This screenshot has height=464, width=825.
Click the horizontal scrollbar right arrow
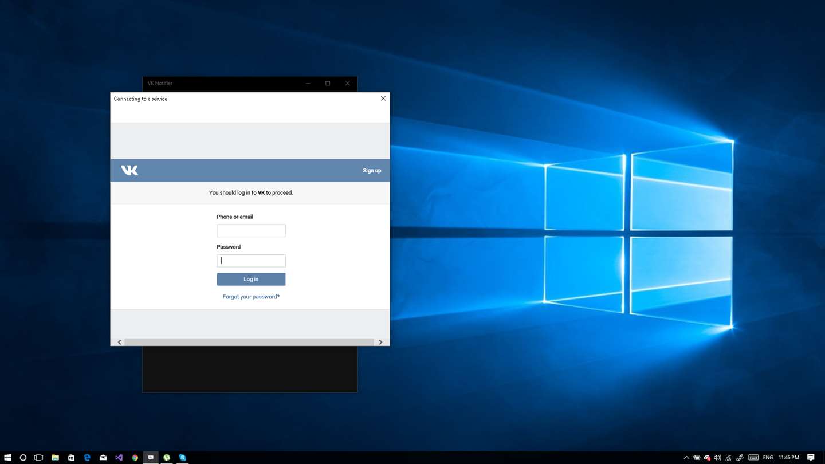tap(380, 342)
